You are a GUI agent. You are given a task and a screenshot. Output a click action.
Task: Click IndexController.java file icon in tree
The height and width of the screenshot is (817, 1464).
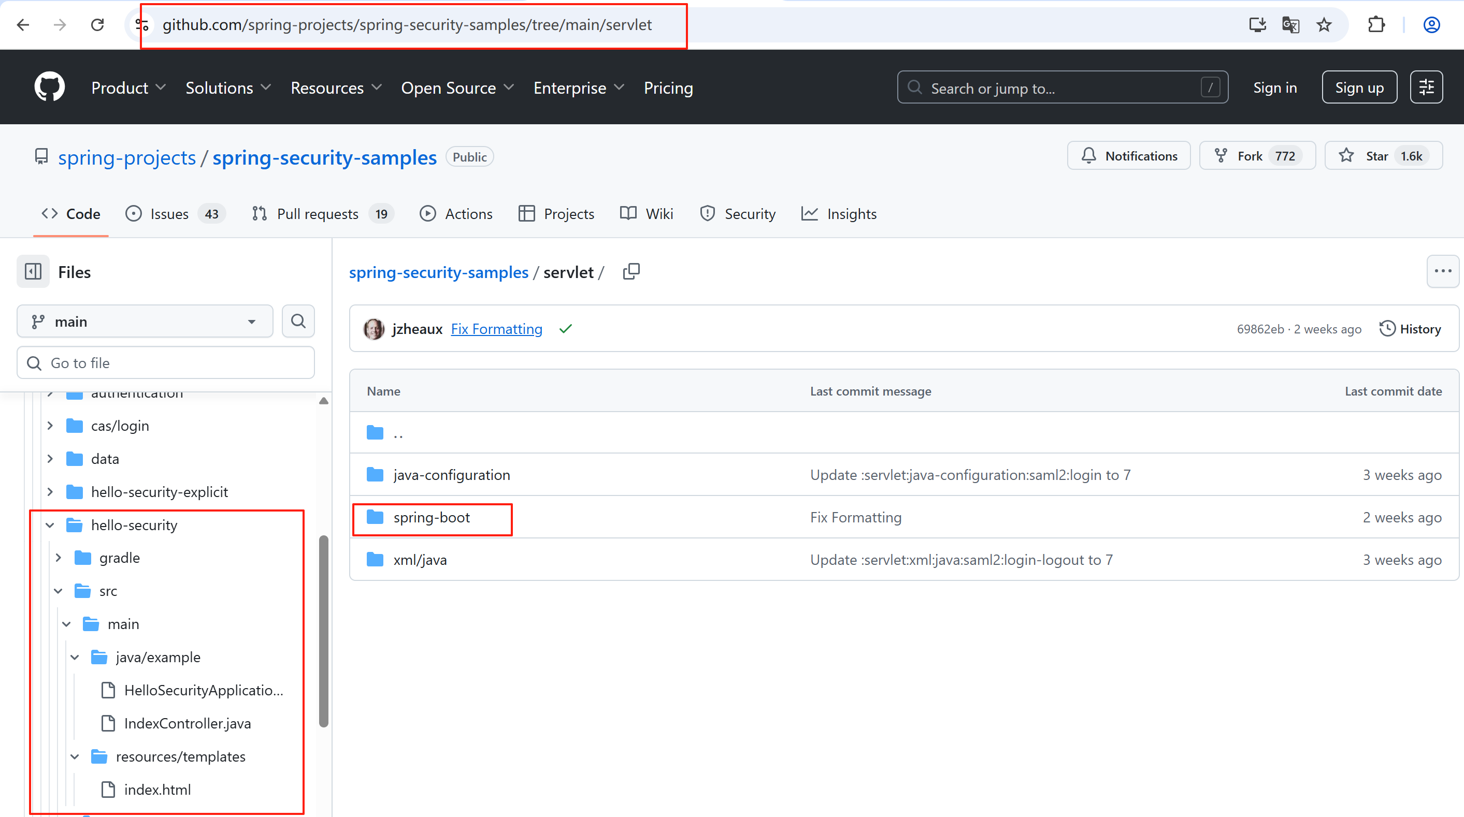(x=108, y=723)
